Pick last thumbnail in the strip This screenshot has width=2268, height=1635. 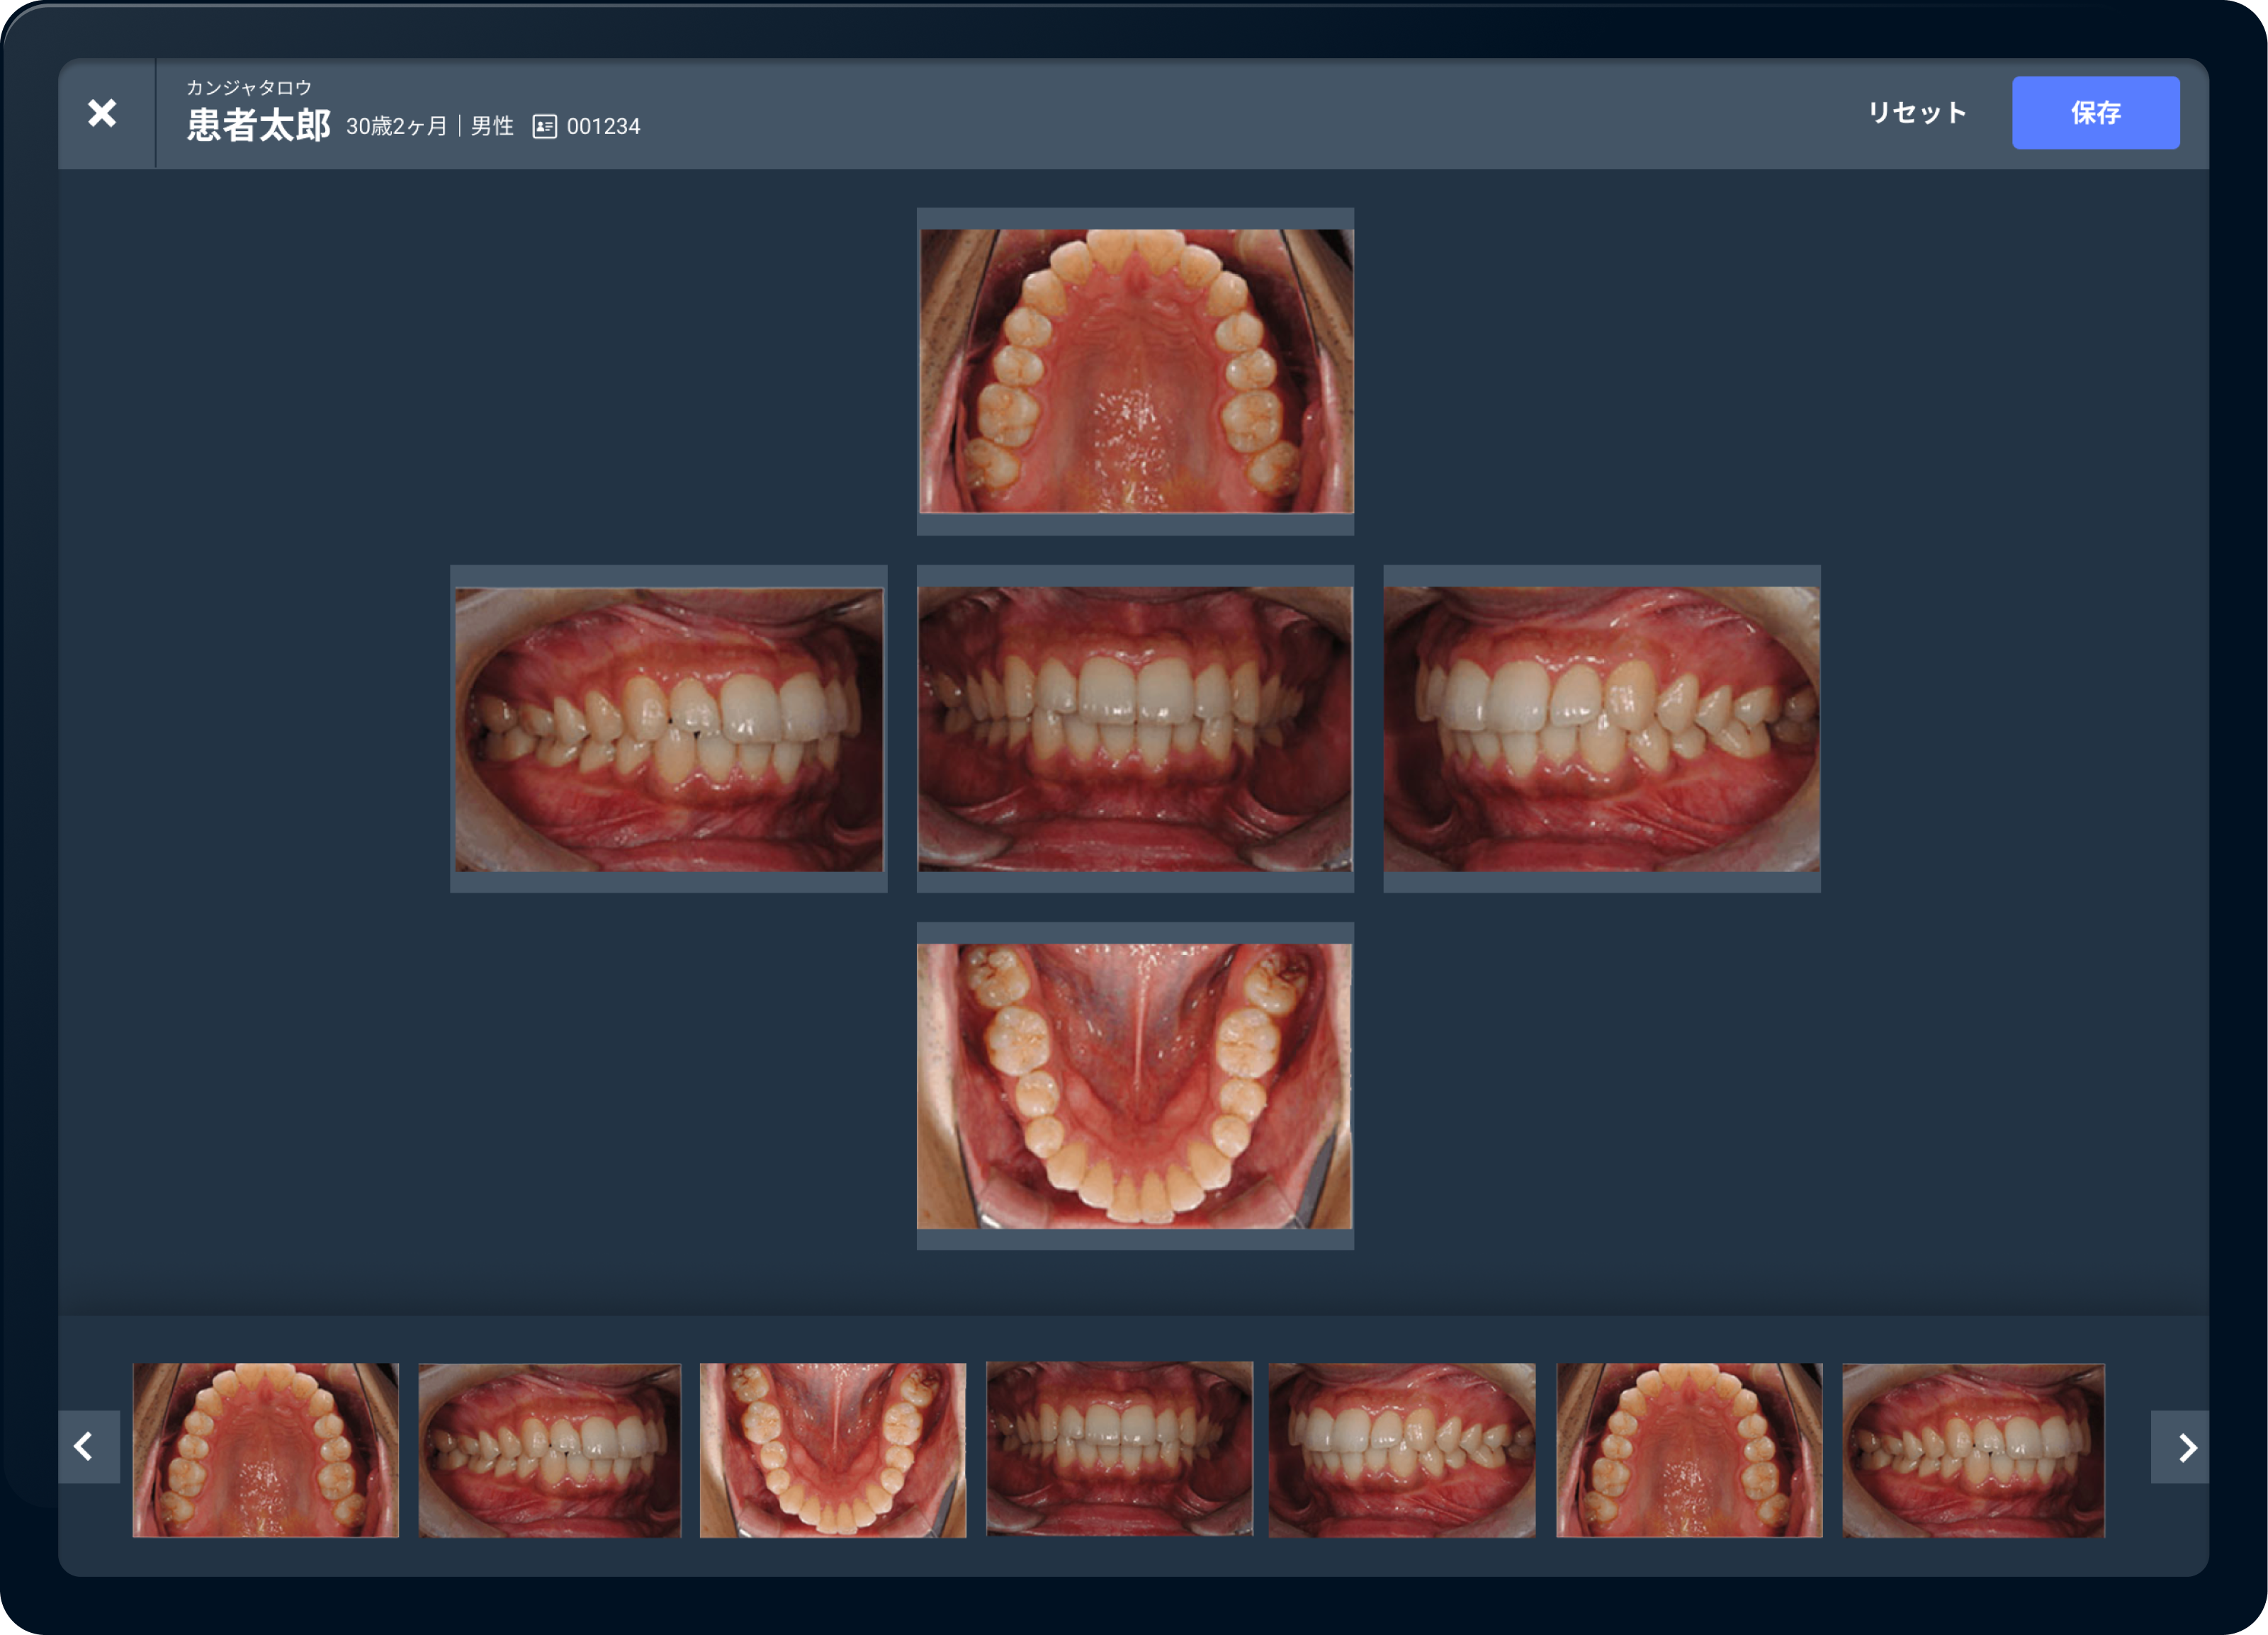tap(1973, 1449)
